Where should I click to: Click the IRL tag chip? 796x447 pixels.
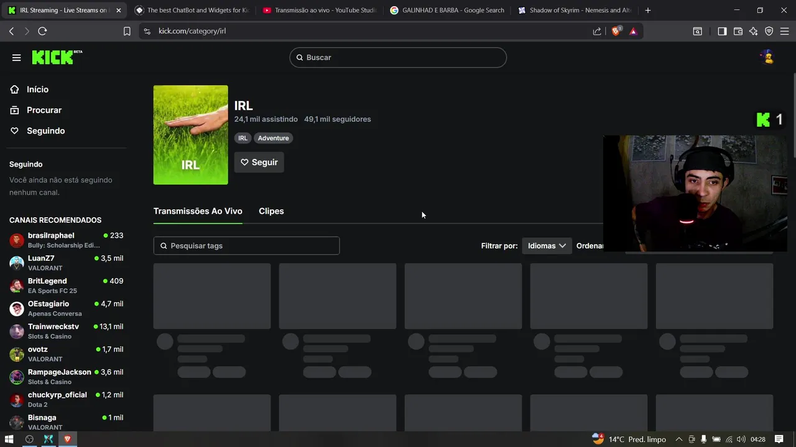point(243,138)
